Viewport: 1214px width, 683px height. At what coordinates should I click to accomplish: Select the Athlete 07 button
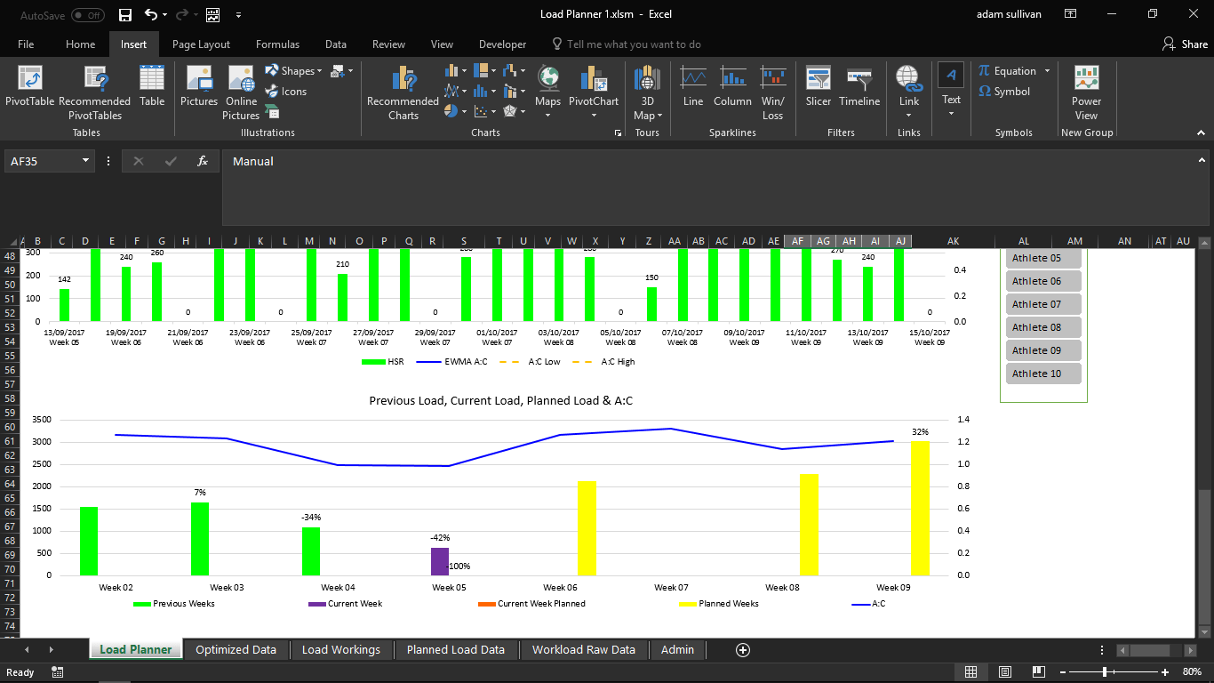1042,304
